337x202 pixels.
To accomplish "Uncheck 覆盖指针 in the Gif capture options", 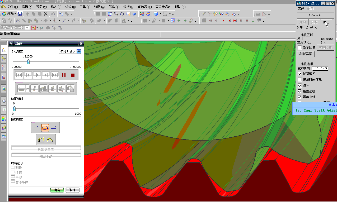I will click(x=300, y=97).
